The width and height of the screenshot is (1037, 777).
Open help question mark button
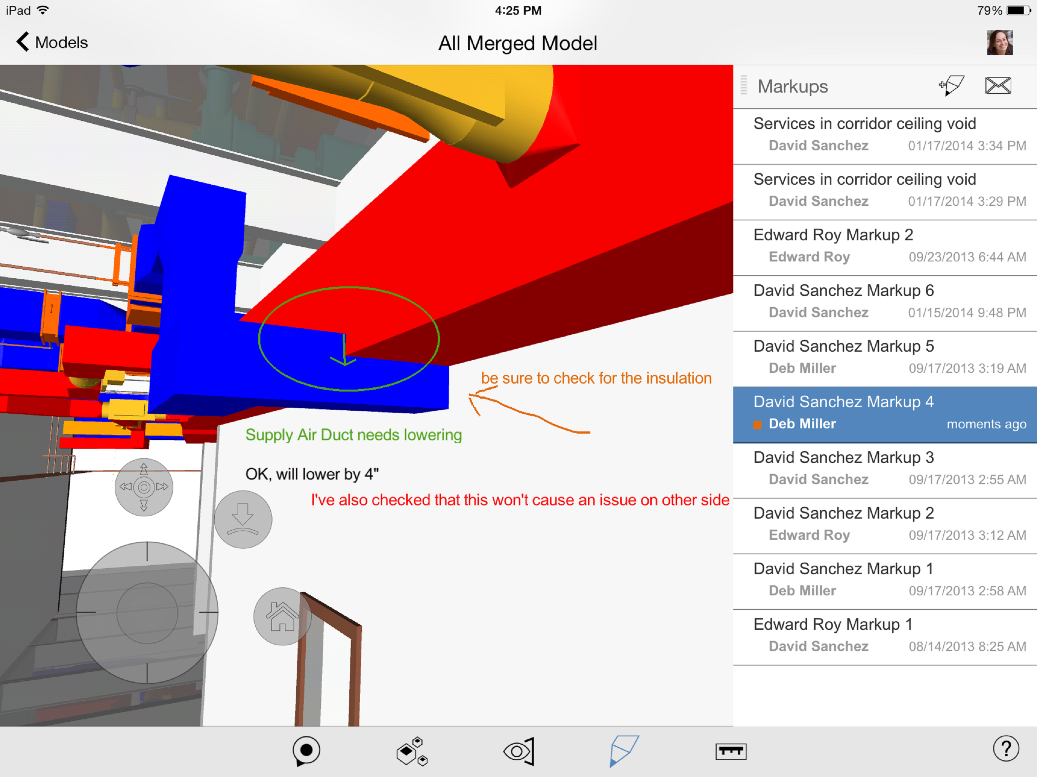[x=1005, y=749]
